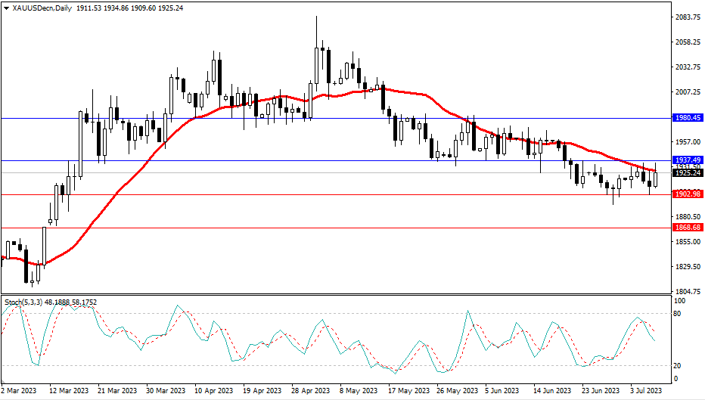Viewport: 705px width, 400px height.
Task: Click the 1957.00 price scale value
Action: (x=688, y=141)
